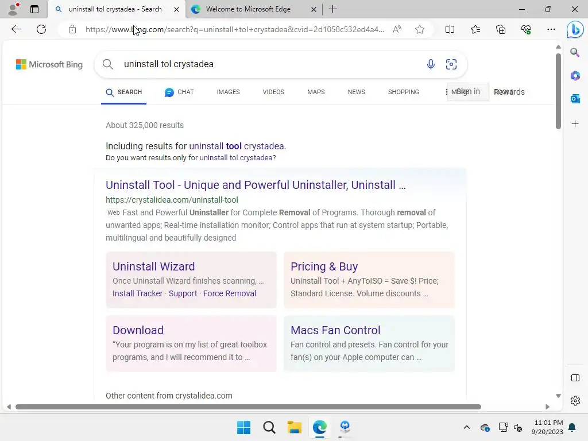
Task: Open NEWS search results
Action: (356, 92)
